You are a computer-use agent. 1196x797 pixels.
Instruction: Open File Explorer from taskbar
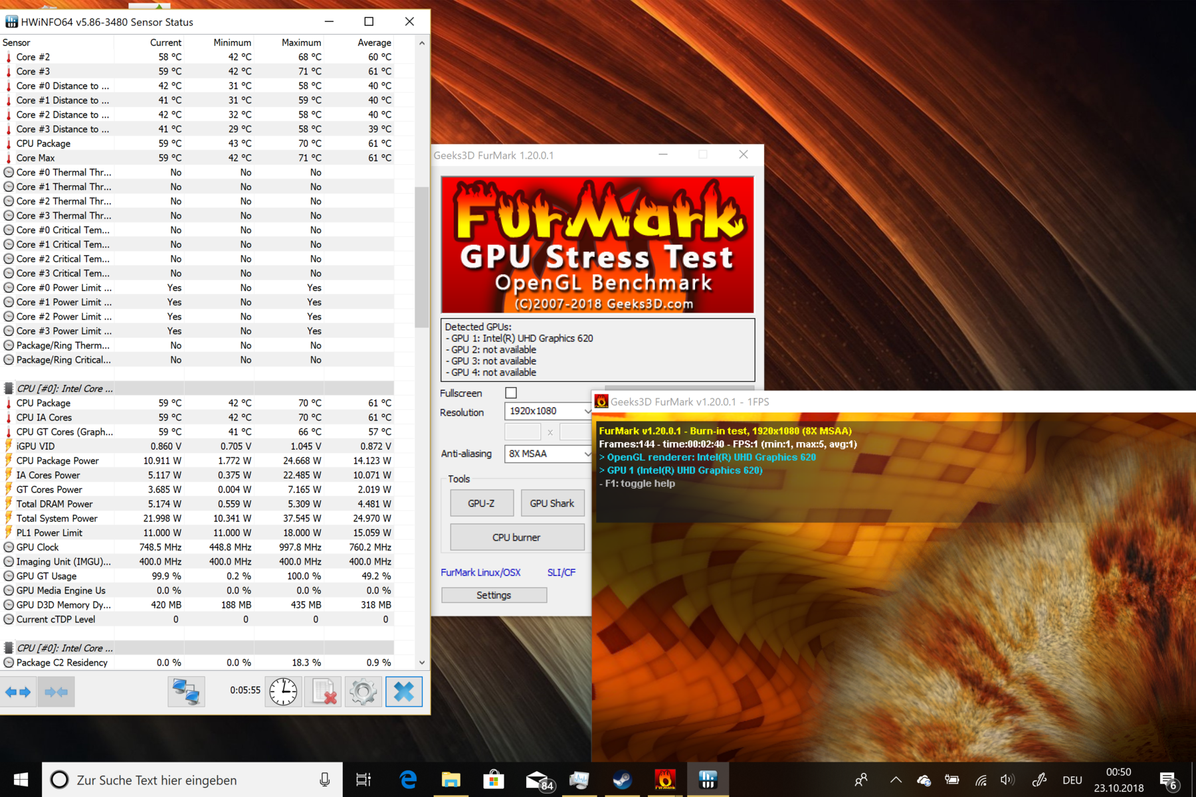click(450, 780)
